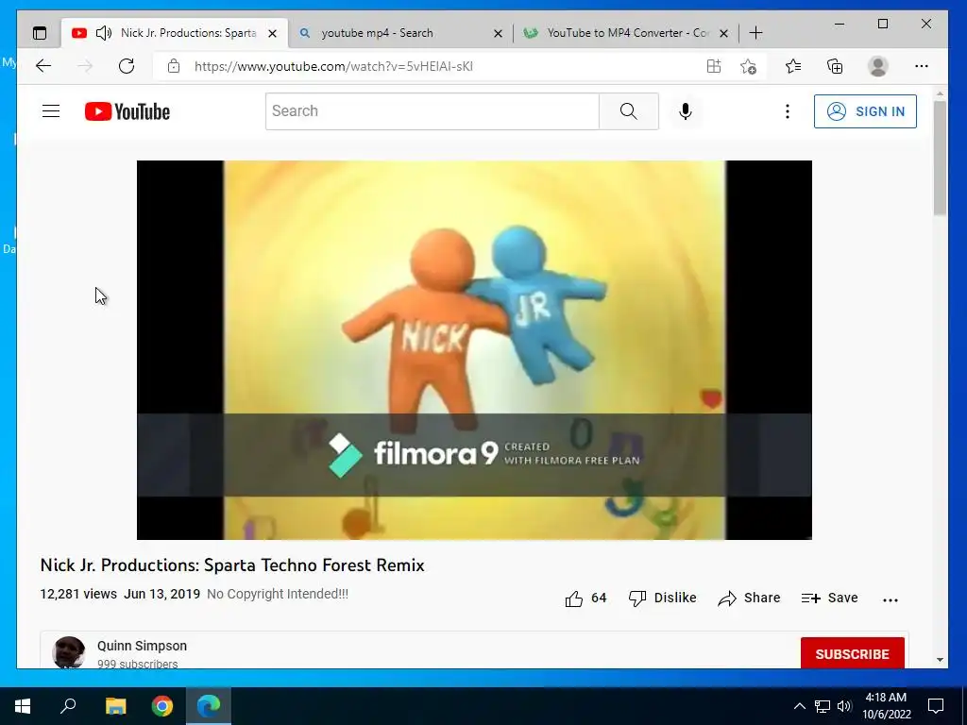Click the Microsoft Edge taskbar icon
The width and height of the screenshot is (967, 725).
click(209, 706)
